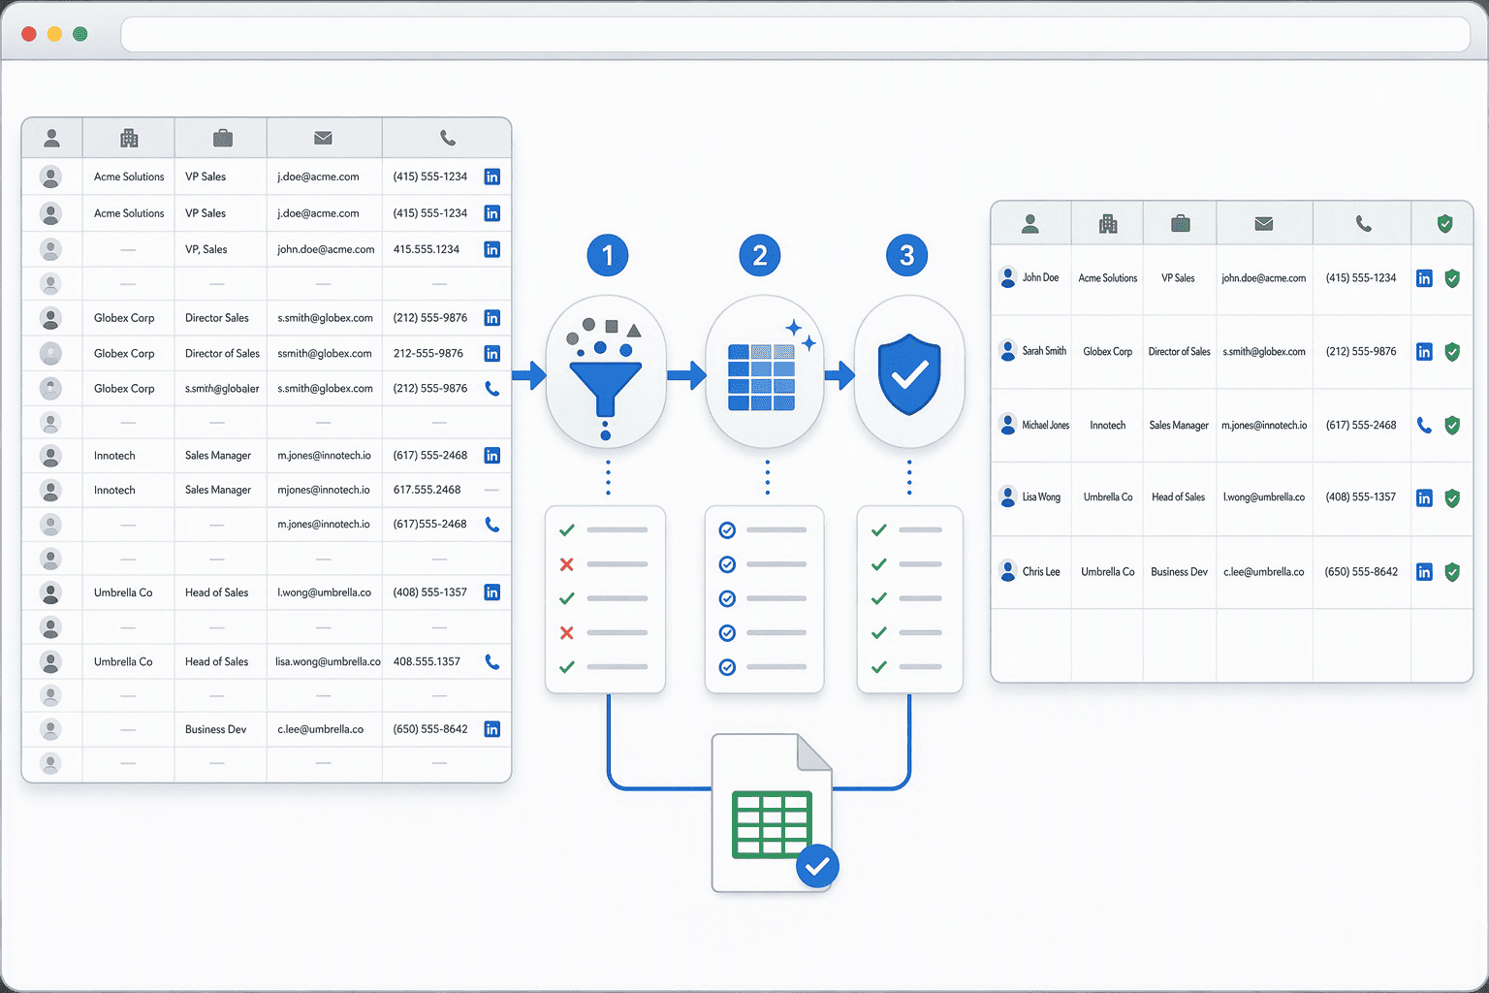The image size is (1489, 993).
Task: Open LinkedIn icon in Lisa Wong's row
Action: (x=1424, y=497)
